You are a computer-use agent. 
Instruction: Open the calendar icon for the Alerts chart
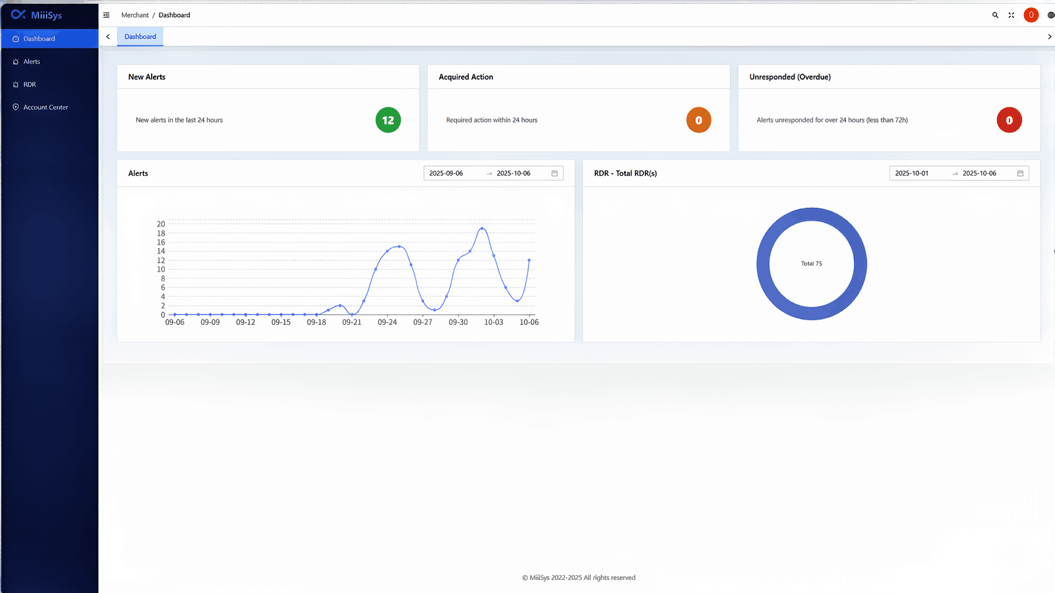(555, 173)
